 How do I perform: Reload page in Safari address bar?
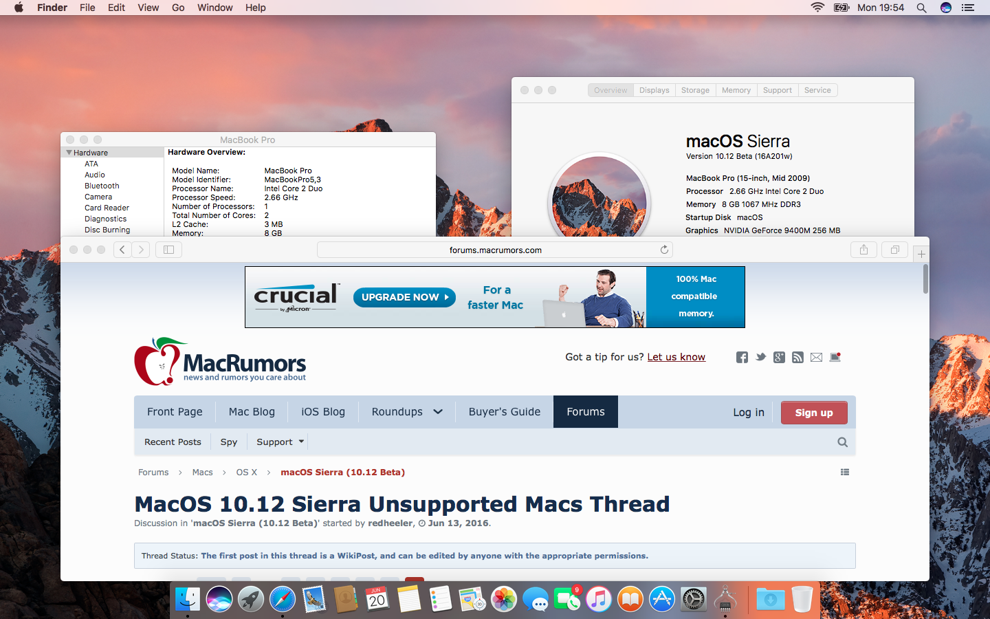click(664, 250)
